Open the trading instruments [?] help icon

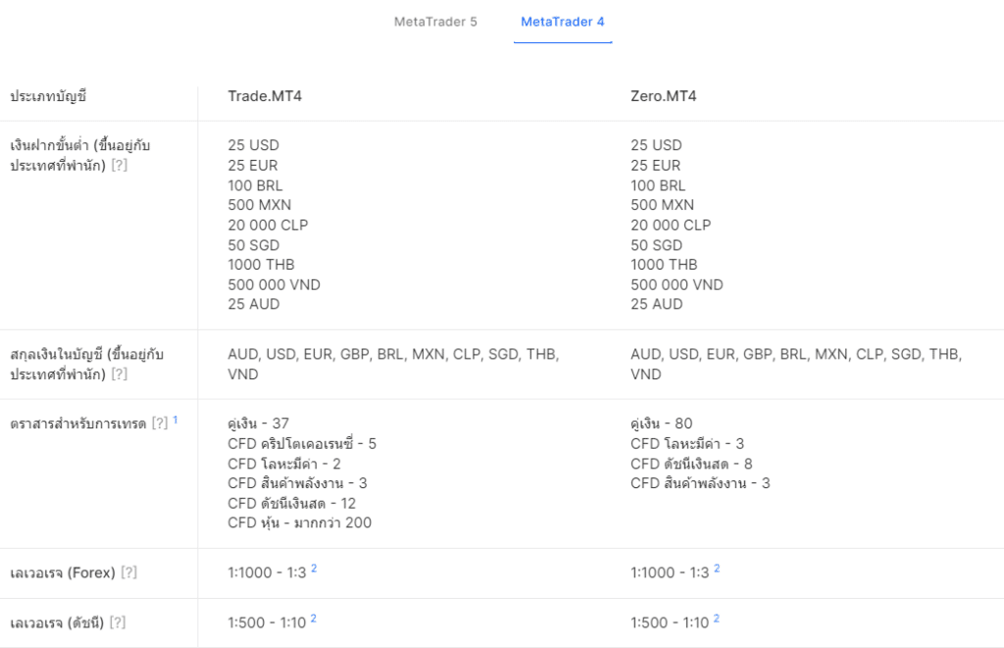coord(160,424)
